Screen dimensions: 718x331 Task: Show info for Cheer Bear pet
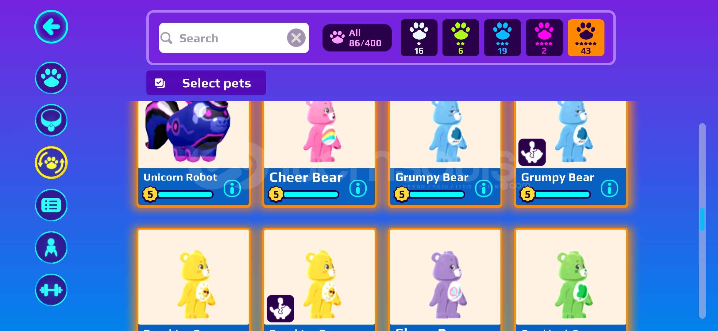click(358, 188)
